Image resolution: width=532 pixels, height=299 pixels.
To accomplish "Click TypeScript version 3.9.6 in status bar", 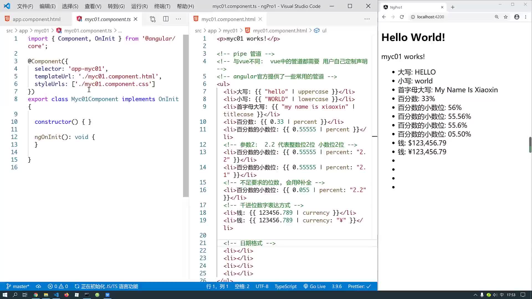I will point(337,286).
